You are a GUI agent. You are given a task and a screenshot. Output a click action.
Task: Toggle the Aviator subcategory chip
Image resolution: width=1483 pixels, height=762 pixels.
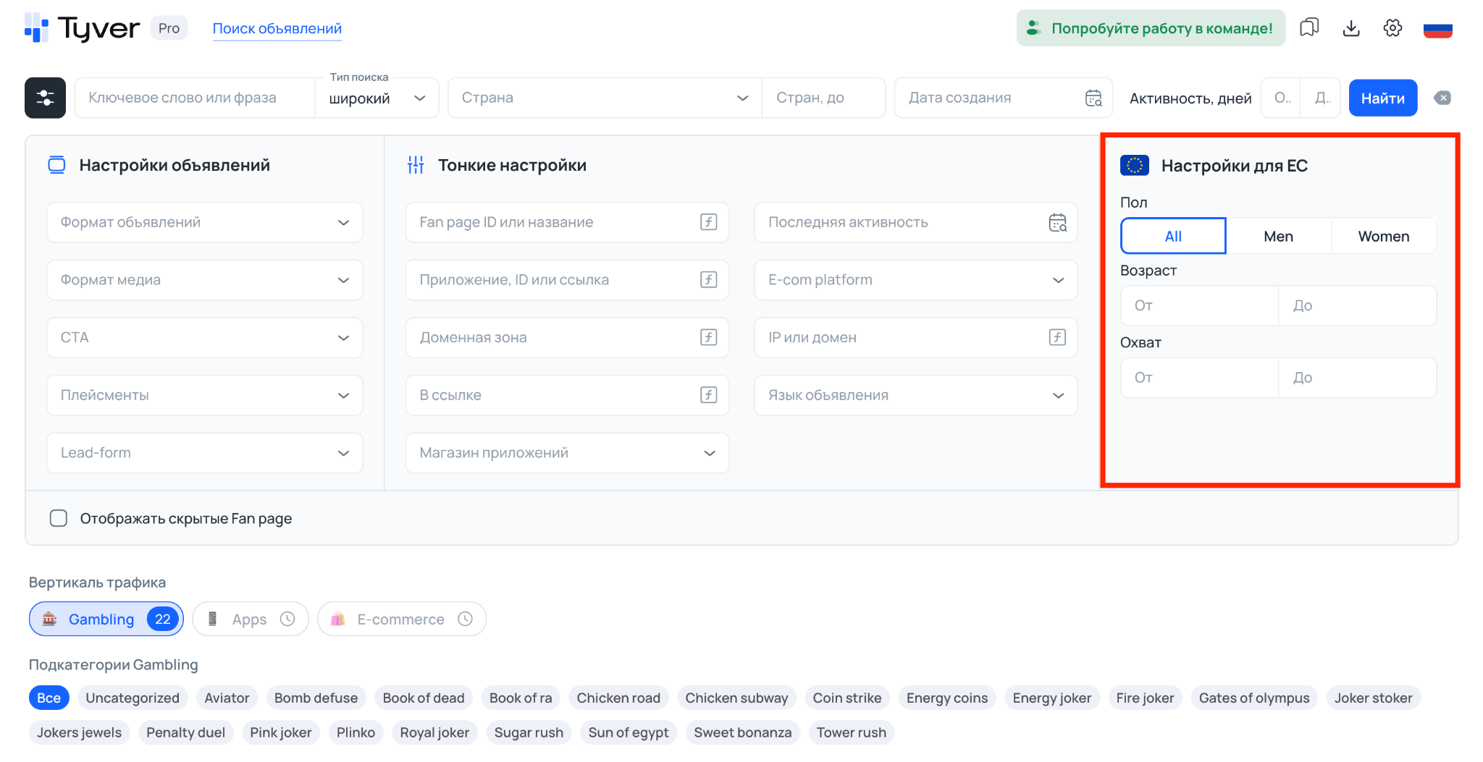(x=227, y=698)
